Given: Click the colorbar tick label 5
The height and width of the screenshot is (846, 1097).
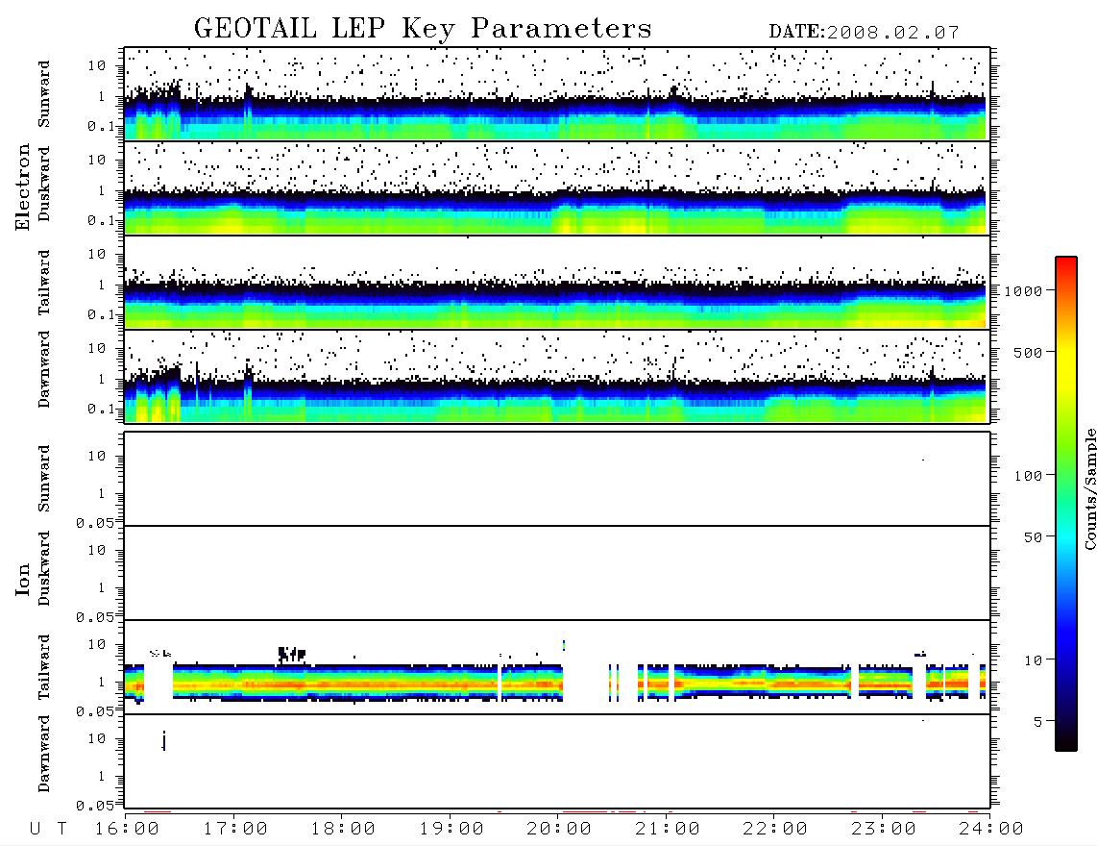Looking at the screenshot, I should [1038, 722].
